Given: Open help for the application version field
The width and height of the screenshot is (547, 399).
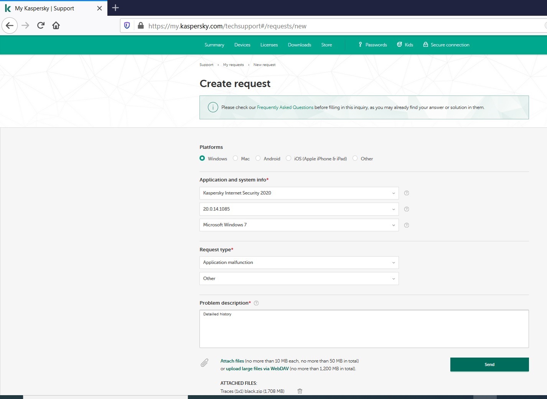Looking at the screenshot, I should [x=407, y=209].
